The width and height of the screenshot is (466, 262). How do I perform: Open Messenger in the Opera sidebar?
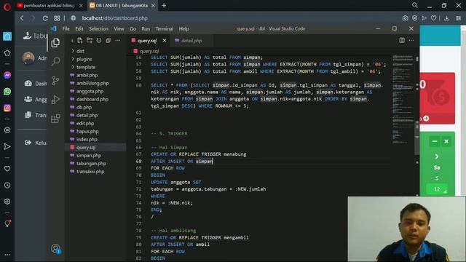click(x=7, y=75)
